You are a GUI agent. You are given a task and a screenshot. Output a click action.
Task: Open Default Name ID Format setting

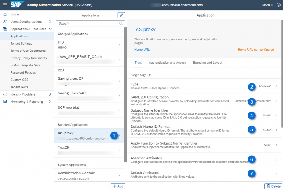click(x=204, y=130)
